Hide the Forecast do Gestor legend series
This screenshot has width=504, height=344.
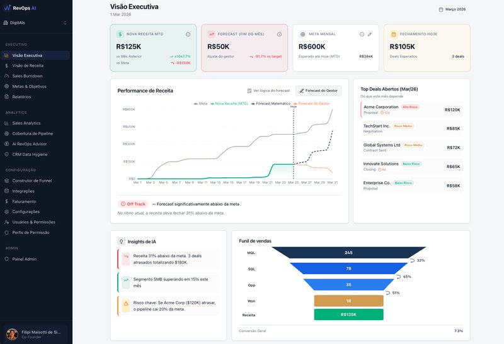pos(311,103)
